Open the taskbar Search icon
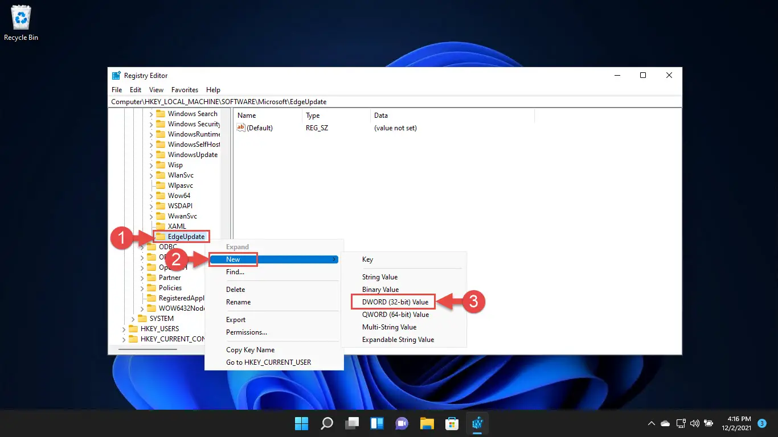Viewport: 778px width, 437px height. point(327,423)
